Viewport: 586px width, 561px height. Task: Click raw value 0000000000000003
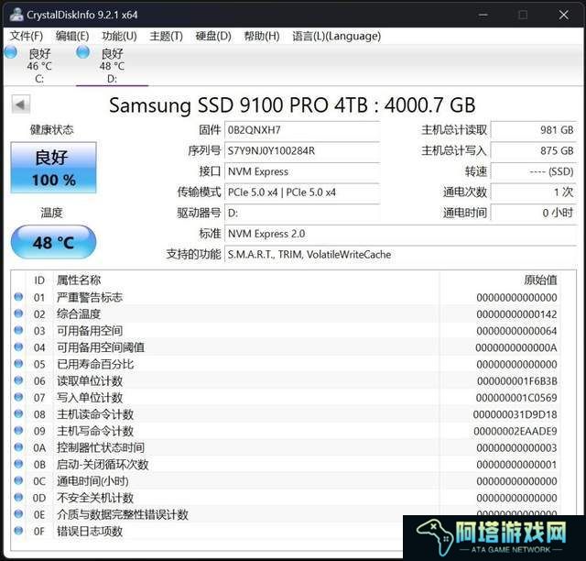coord(516,448)
